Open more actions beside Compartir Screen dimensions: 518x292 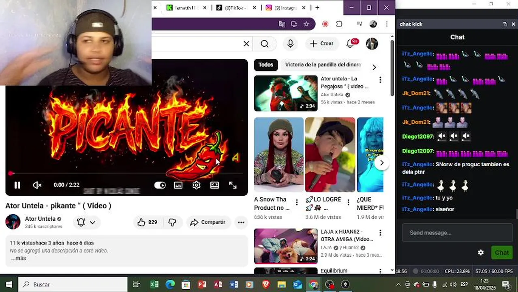(241, 222)
